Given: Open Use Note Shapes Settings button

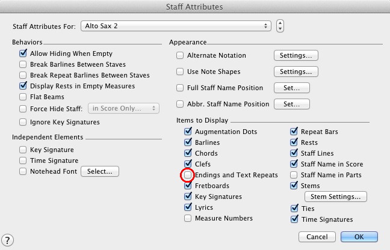Looking at the screenshot, I should [x=296, y=72].
